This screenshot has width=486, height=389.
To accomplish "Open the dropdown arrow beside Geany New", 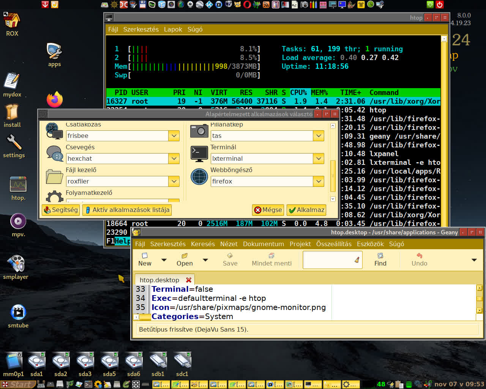I will pyautogui.click(x=164, y=260).
